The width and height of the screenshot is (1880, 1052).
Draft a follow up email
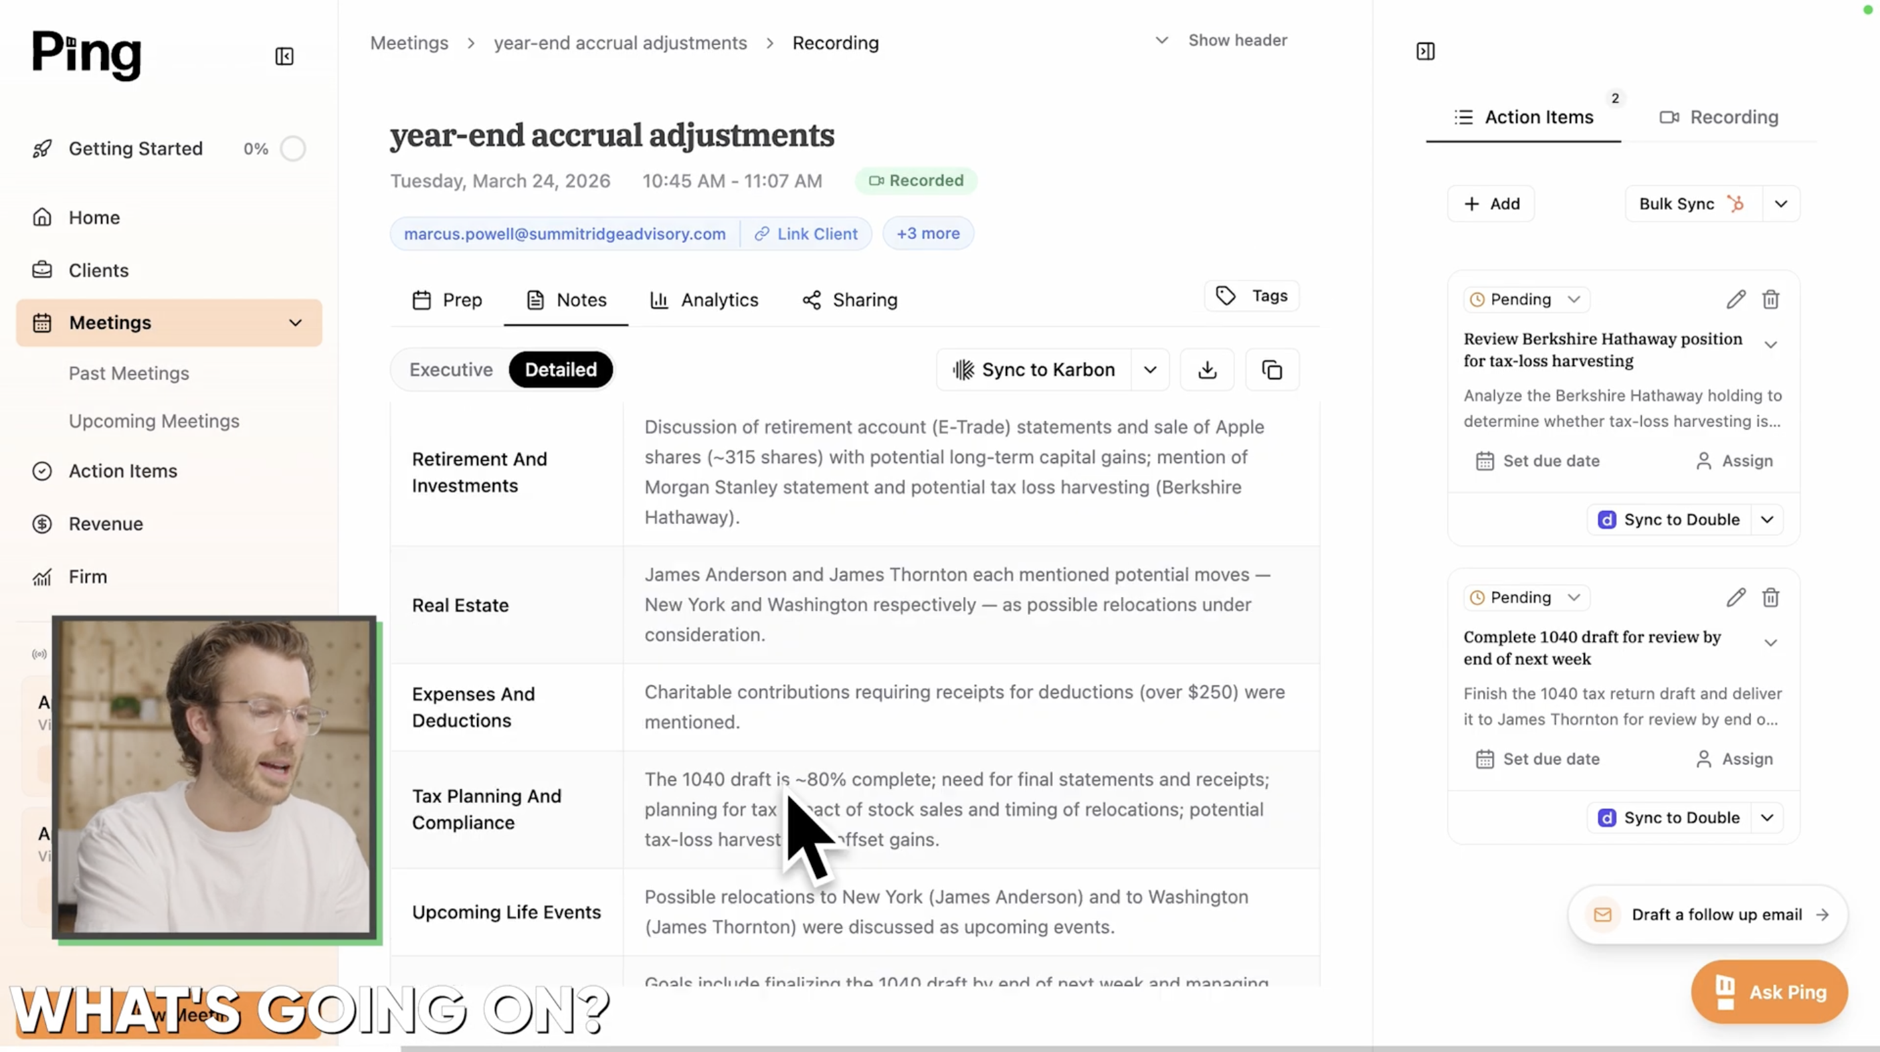coord(1708,915)
